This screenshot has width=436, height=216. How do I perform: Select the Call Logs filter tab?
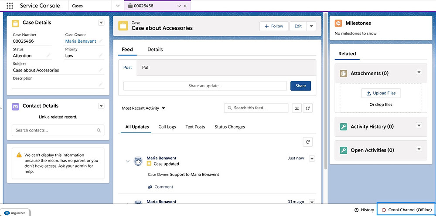[x=167, y=127]
